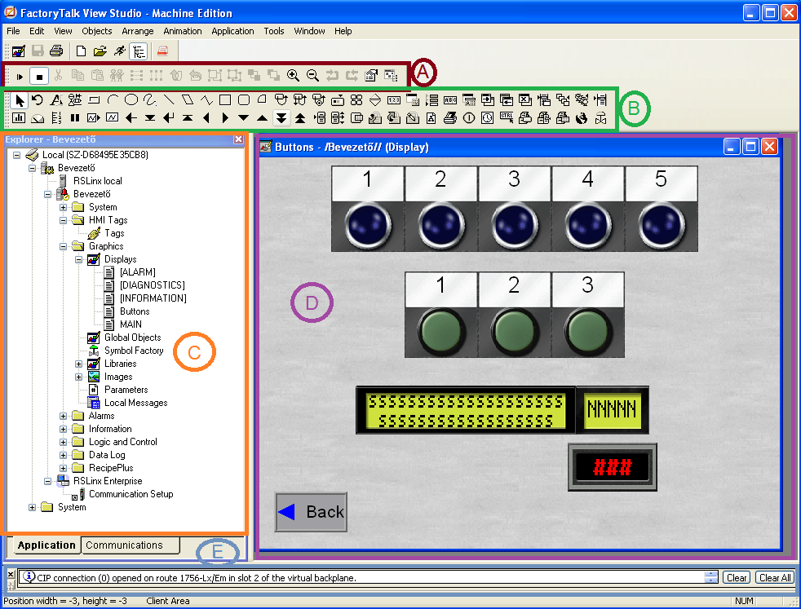Open application with the folder icon

100,51
